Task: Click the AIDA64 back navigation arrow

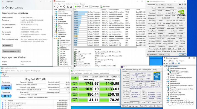Action: 55,7
